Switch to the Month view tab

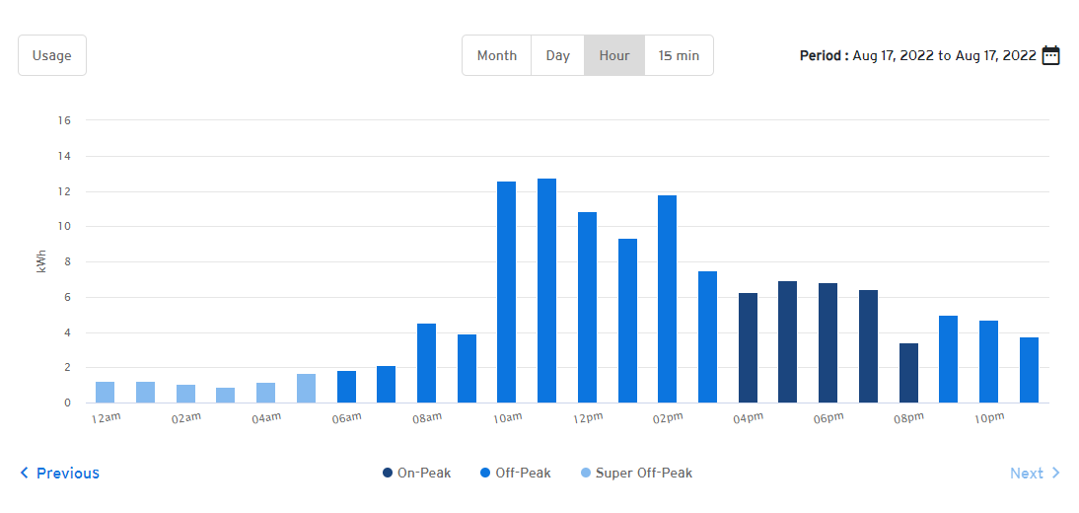click(497, 55)
